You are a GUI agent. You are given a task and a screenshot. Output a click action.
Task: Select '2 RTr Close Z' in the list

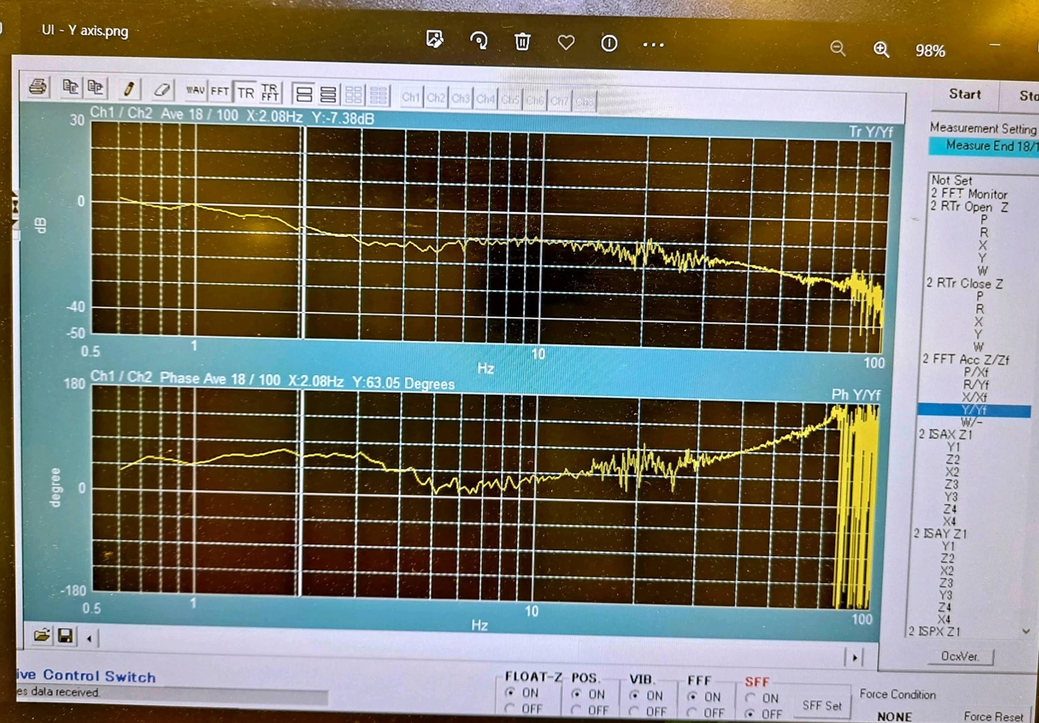coord(964,283)
